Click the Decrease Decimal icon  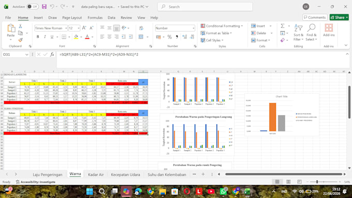[x=192, y=37]
